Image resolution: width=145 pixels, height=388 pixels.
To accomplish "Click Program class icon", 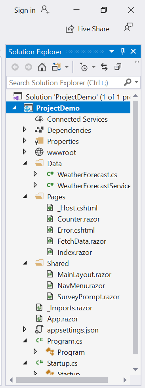I will click(50, 352).
